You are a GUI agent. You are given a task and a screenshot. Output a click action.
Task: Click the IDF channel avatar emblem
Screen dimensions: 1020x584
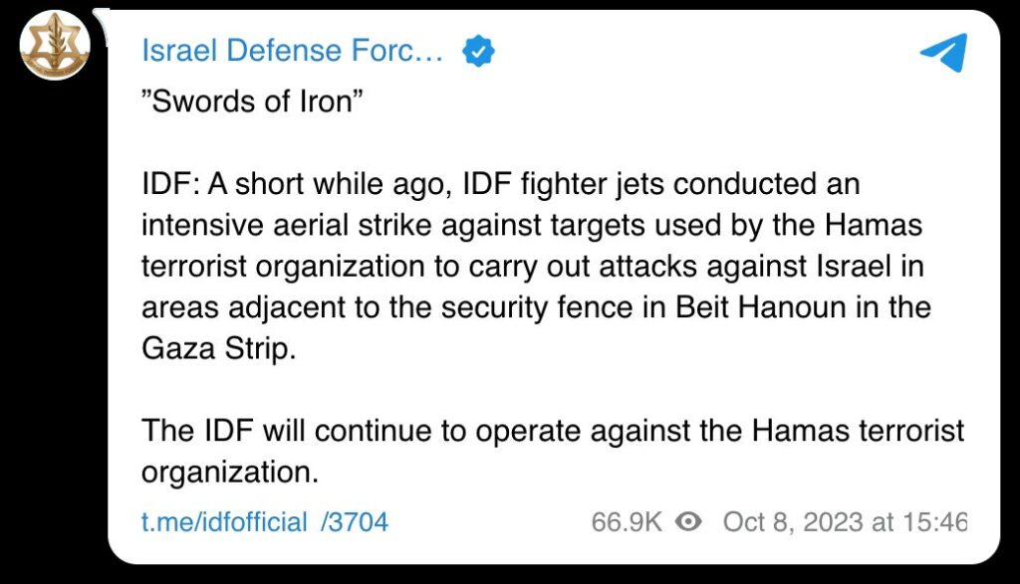(56, 47)
